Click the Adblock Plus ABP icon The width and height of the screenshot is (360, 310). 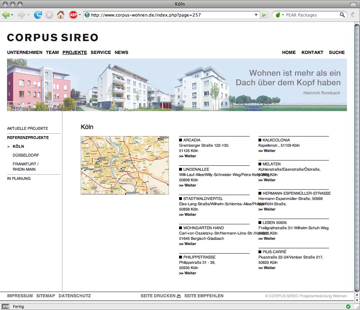[73, 15]
